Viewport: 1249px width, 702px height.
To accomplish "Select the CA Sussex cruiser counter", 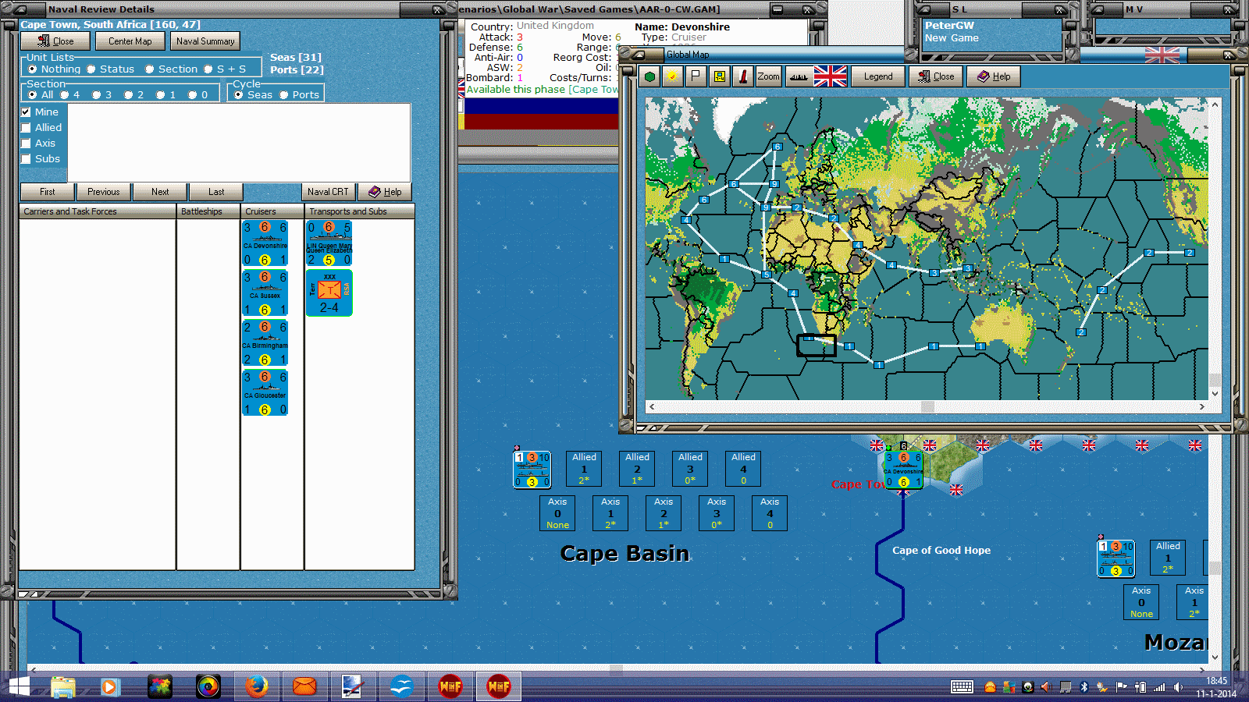I will [265, 292].
